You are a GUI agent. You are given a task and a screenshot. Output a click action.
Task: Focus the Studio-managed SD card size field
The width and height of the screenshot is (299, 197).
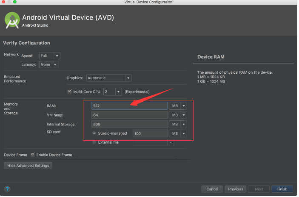click(x=150, y=133)
